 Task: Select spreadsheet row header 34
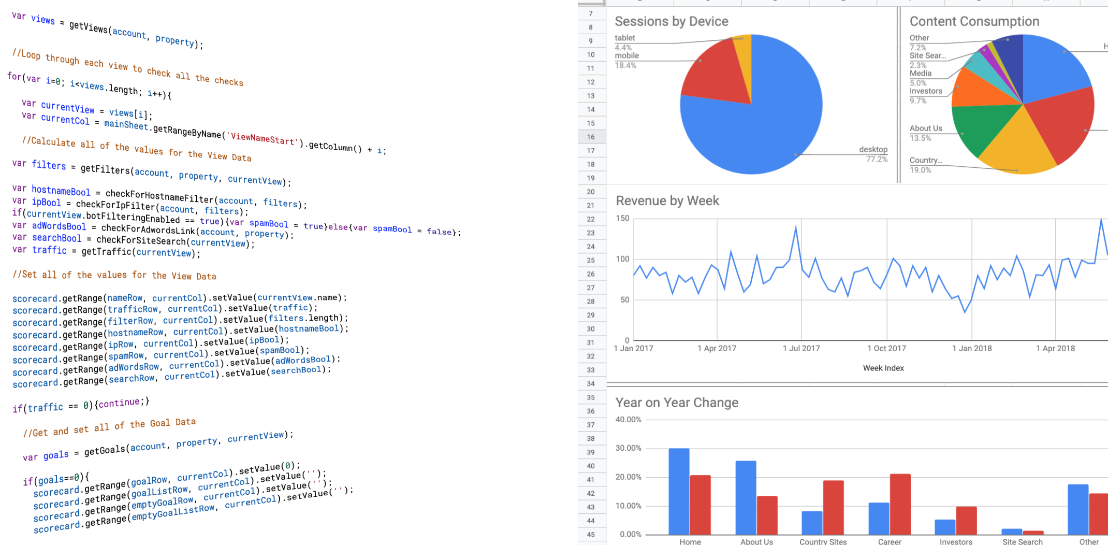591,383
